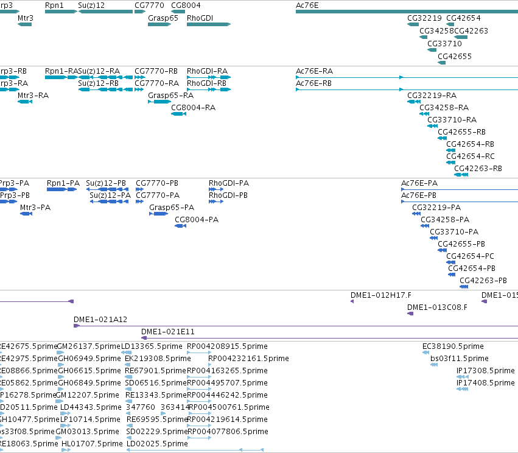Select the DME1-012H17.F BAC end label
Screen dimensions: 518x453
[381, 295]
